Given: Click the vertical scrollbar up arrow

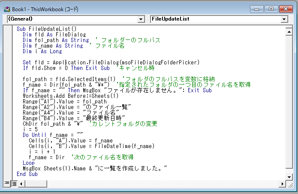Looking at the screenshot, I should [x=289, y=32].
